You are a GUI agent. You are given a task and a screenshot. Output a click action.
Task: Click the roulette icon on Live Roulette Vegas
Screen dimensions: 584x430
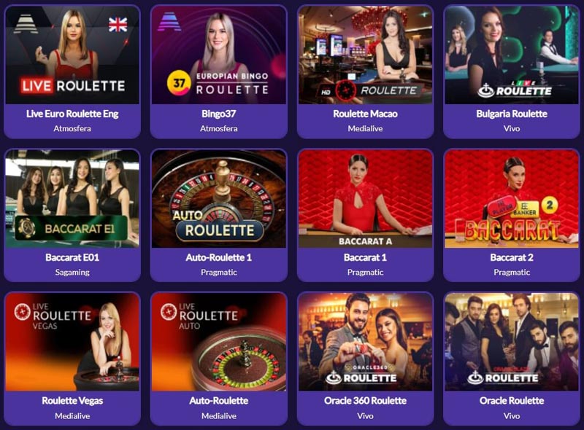pos(22,311)
